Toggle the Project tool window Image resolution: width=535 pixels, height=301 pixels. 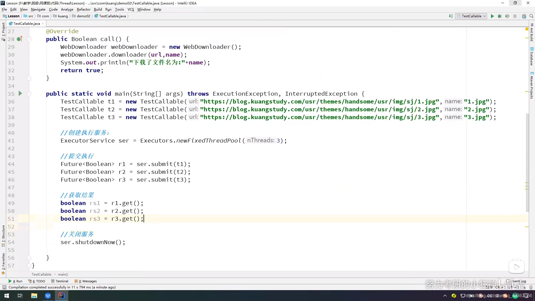click(x=3, y=31)
